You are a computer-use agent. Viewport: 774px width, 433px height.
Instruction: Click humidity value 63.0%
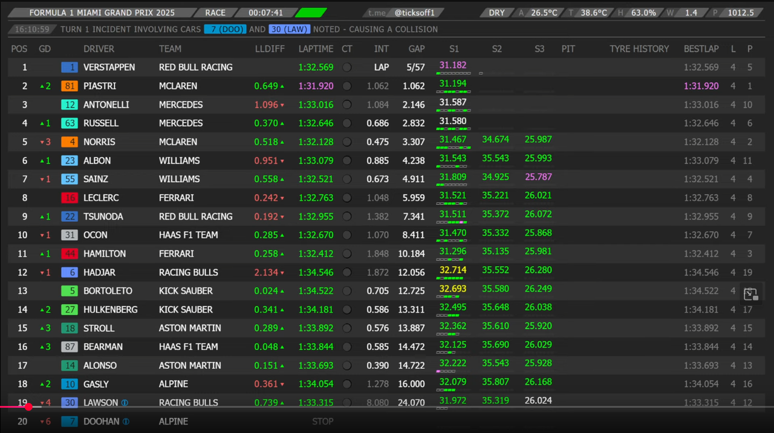click(643, 13)
